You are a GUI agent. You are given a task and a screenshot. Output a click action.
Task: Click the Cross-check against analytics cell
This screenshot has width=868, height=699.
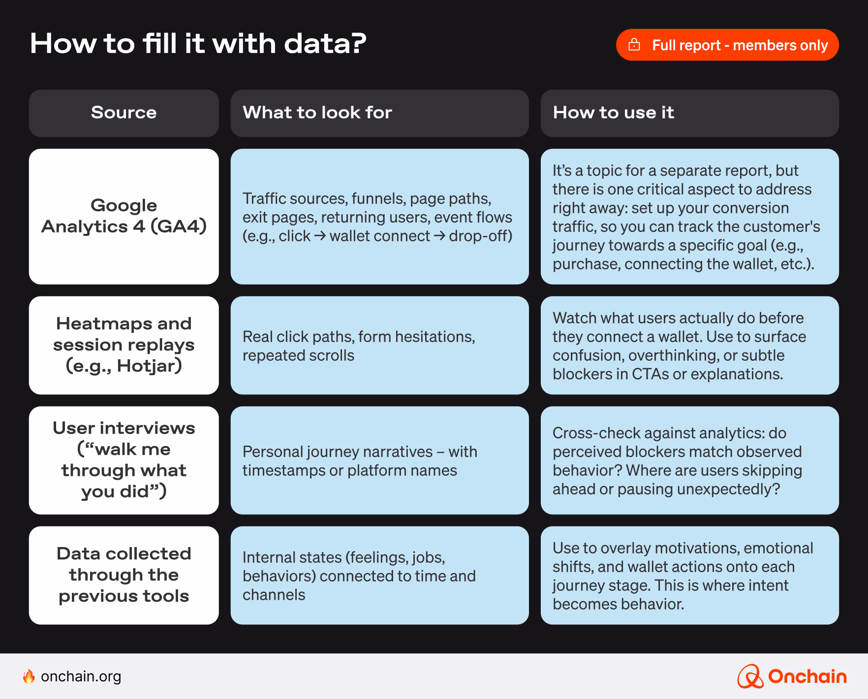pyautogui.click(x=689, y=460)
